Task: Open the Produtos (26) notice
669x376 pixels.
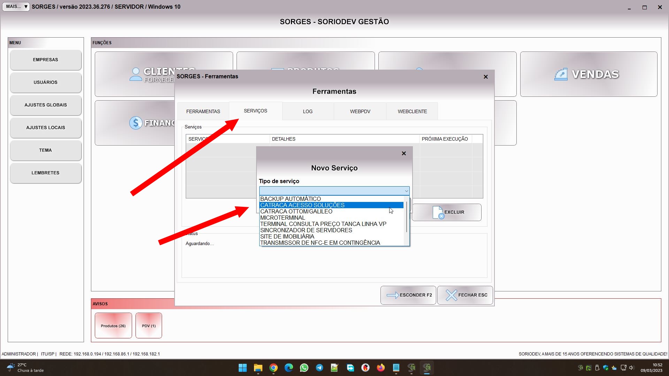Action: 113,326
